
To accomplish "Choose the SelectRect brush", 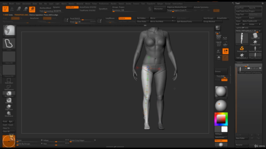I will tap(9, 81).
